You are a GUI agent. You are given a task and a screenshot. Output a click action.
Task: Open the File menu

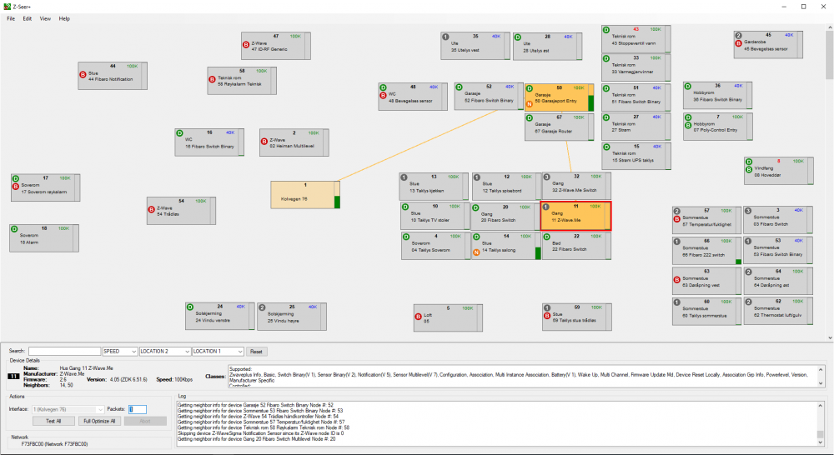pyautogui.click(x=11, y=18)
